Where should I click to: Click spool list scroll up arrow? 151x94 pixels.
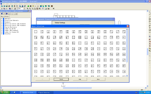click(x=127, y=30)
